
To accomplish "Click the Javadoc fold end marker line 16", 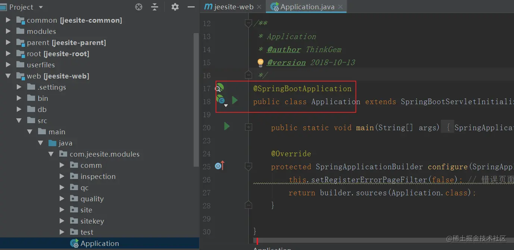I will click(x=248, y=74).
